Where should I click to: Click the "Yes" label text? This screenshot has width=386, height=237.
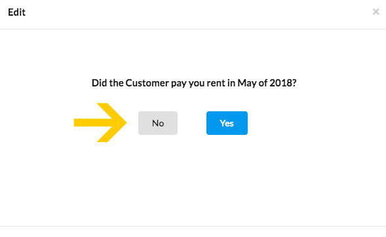pos(227,123)
